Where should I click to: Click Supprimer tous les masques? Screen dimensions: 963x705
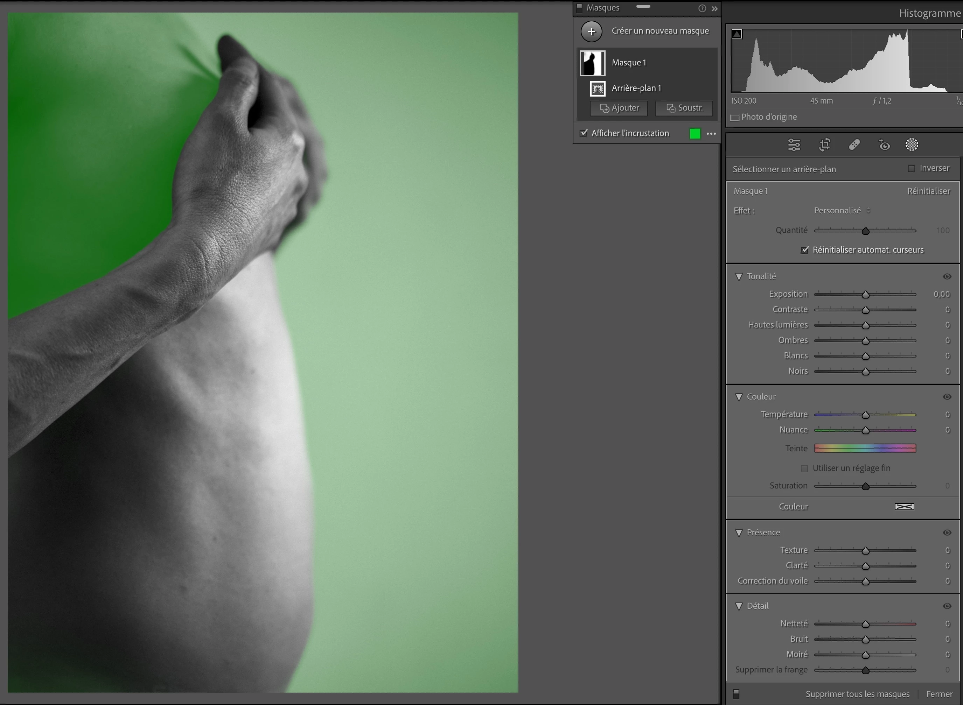coord(857,694)
